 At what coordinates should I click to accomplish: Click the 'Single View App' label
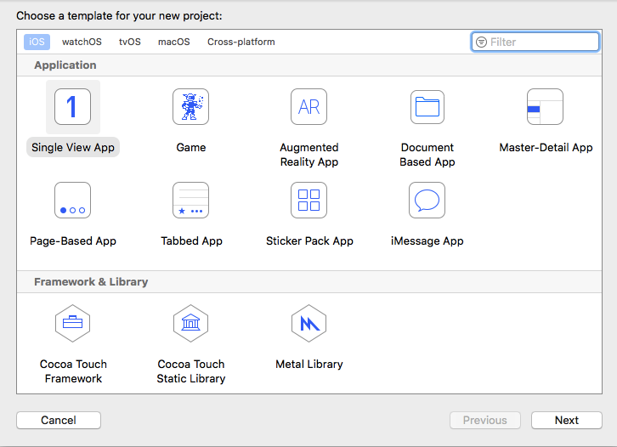(73, 147)
